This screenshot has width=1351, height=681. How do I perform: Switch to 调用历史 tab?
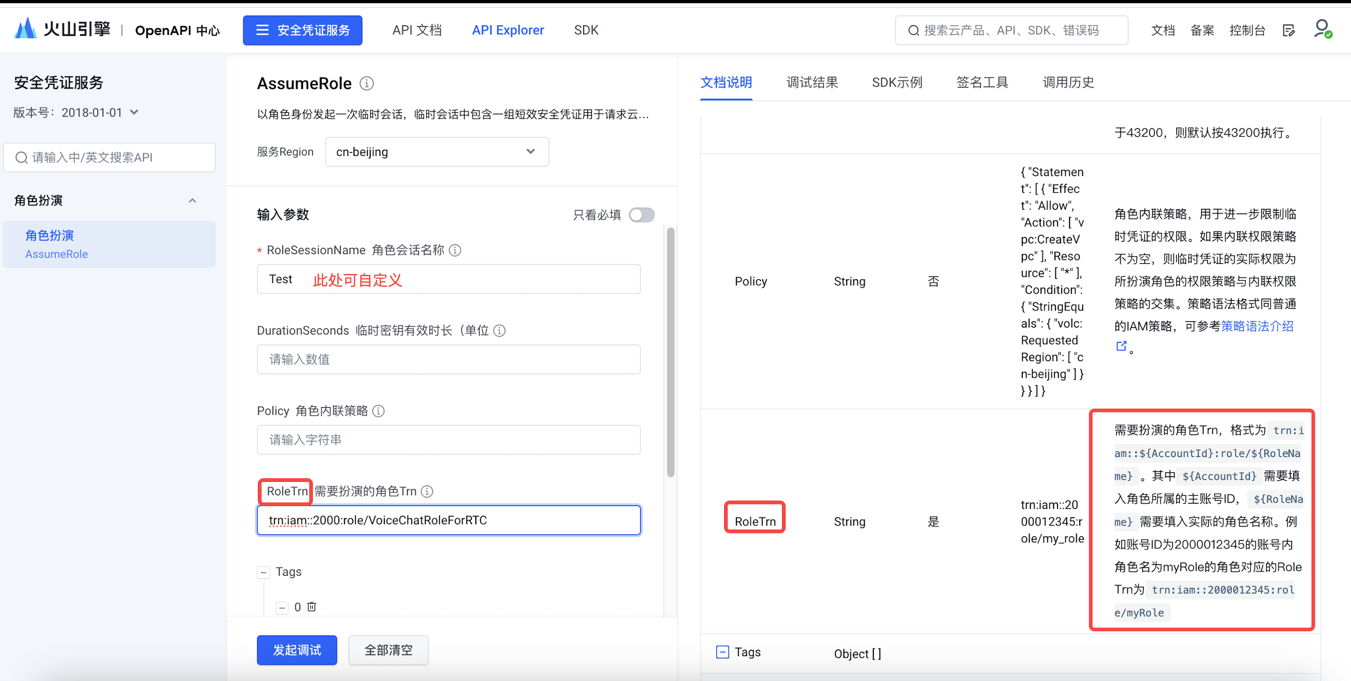click(1068, 82)
